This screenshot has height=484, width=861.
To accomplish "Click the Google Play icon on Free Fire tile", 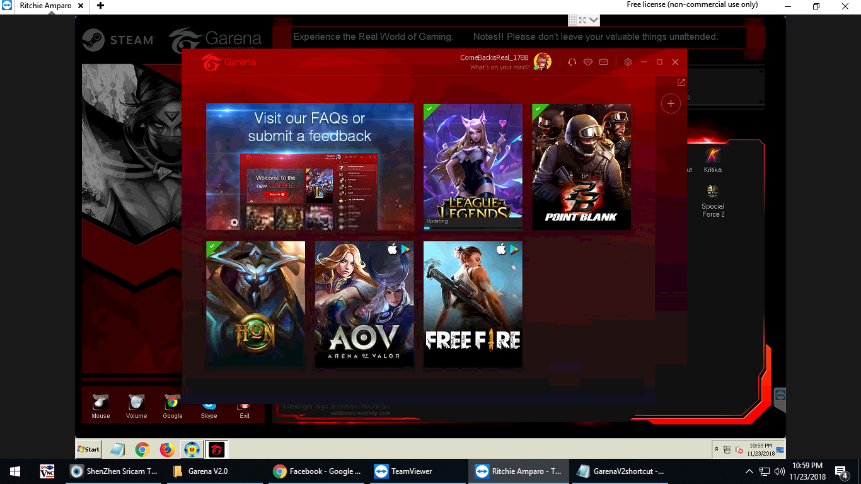I will point(514,250).
